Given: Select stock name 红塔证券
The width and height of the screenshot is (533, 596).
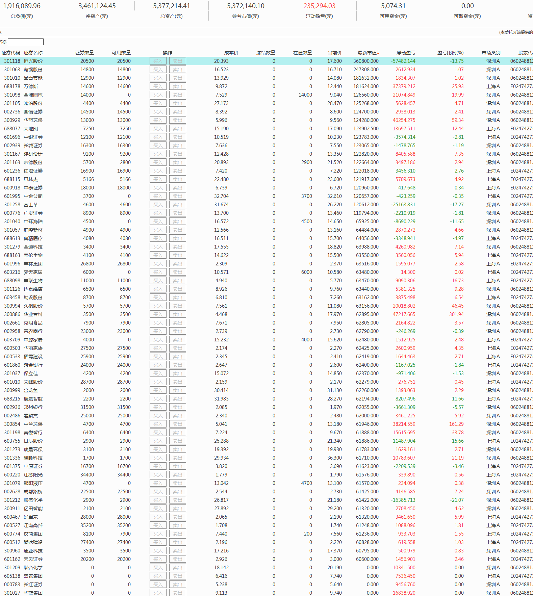Looking at the screenshot, I should click(33, 171).
